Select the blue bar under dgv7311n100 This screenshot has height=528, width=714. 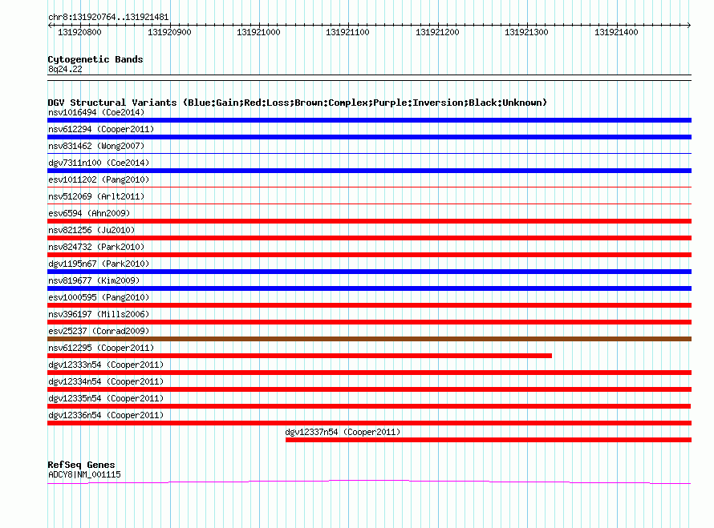369,171
